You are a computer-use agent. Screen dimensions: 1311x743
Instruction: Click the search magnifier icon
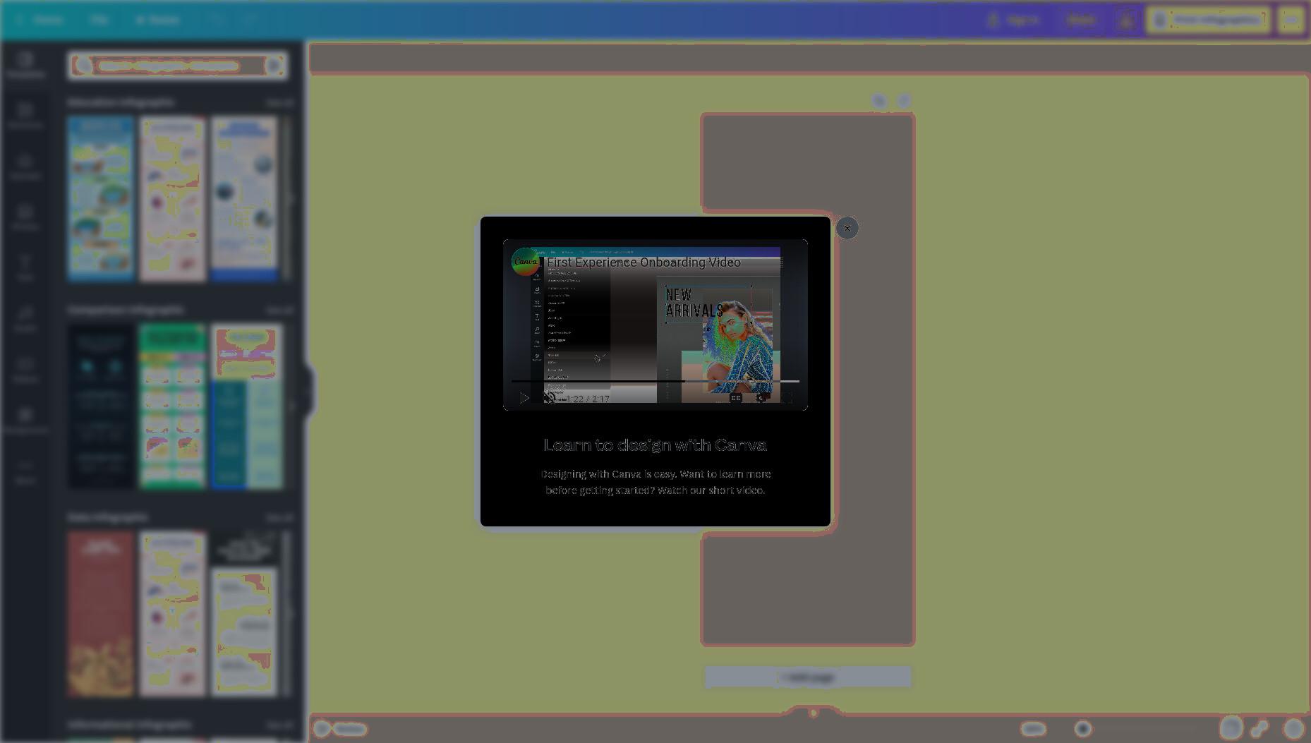(x=83, y=66)
